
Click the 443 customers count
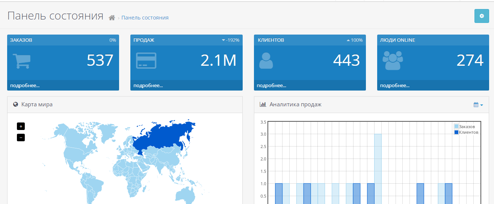pos(346,60)
